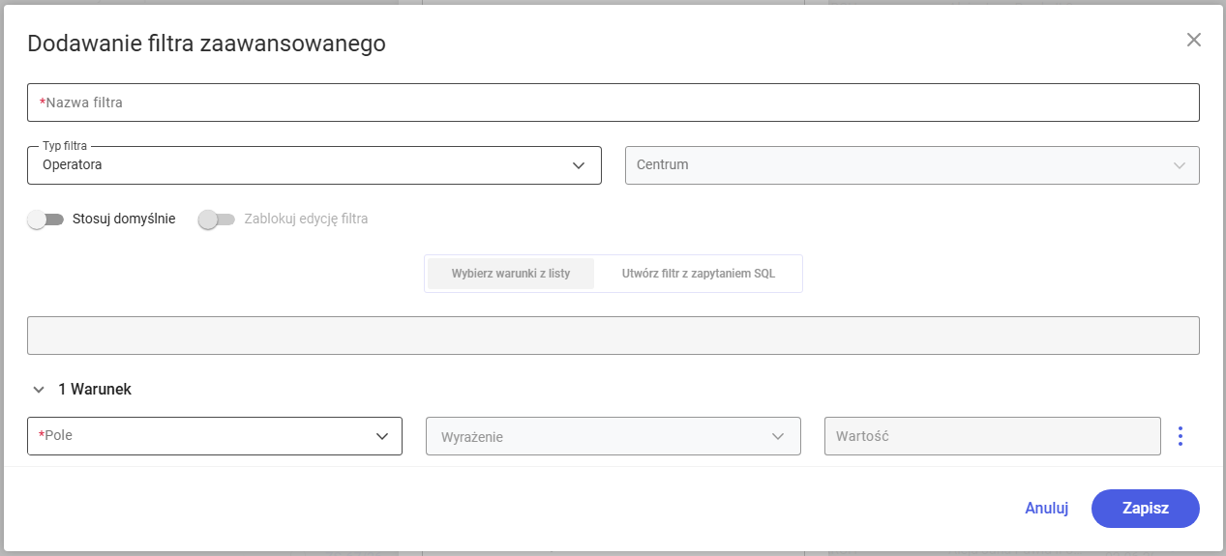Click the Zapisz button

point(1146,509)
